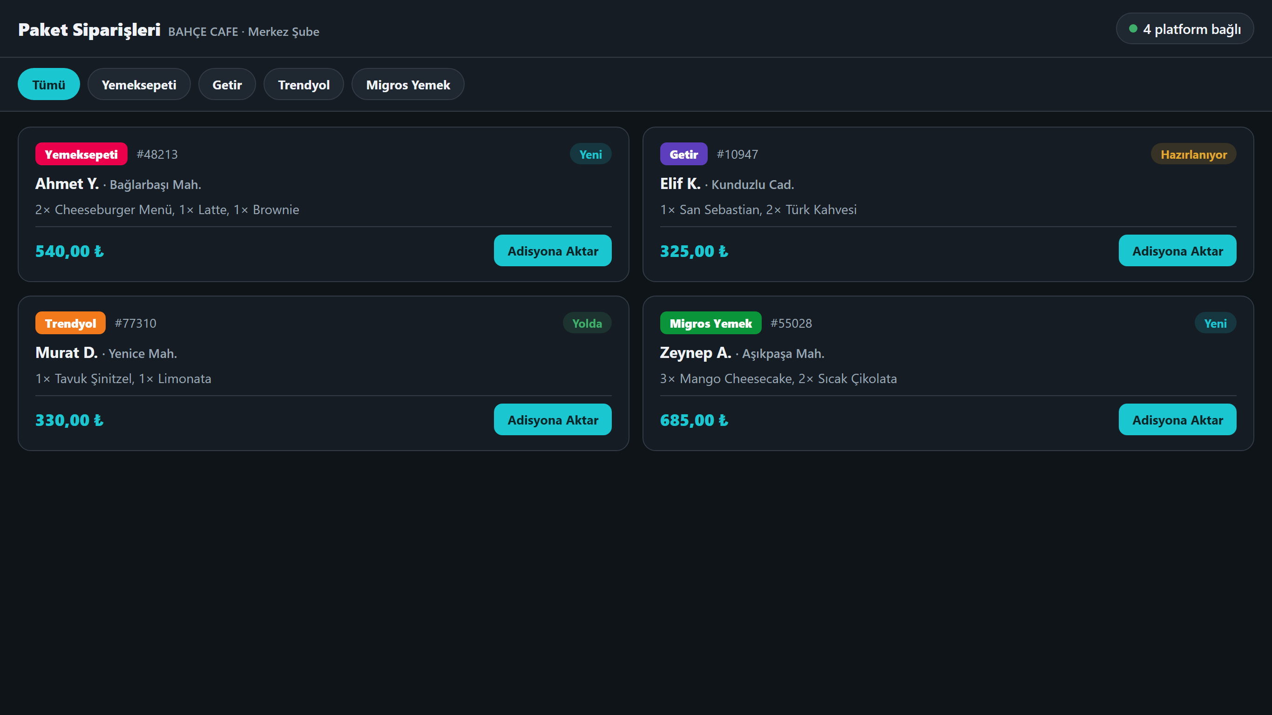Viewport: 1272px width, 715px height.
Task: Click the orange Trendyol platform badge
Action: 70,323
